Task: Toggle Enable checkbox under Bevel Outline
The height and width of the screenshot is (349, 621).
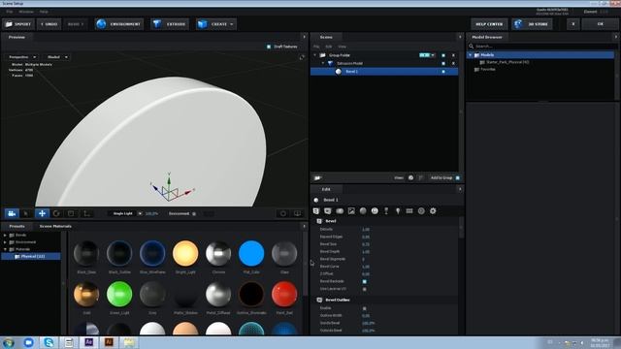Action: point(365,308)
